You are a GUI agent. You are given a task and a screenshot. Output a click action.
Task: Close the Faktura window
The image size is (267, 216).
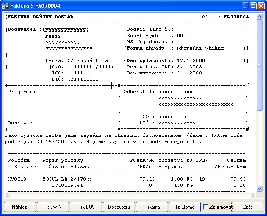[x=261, y=6]
